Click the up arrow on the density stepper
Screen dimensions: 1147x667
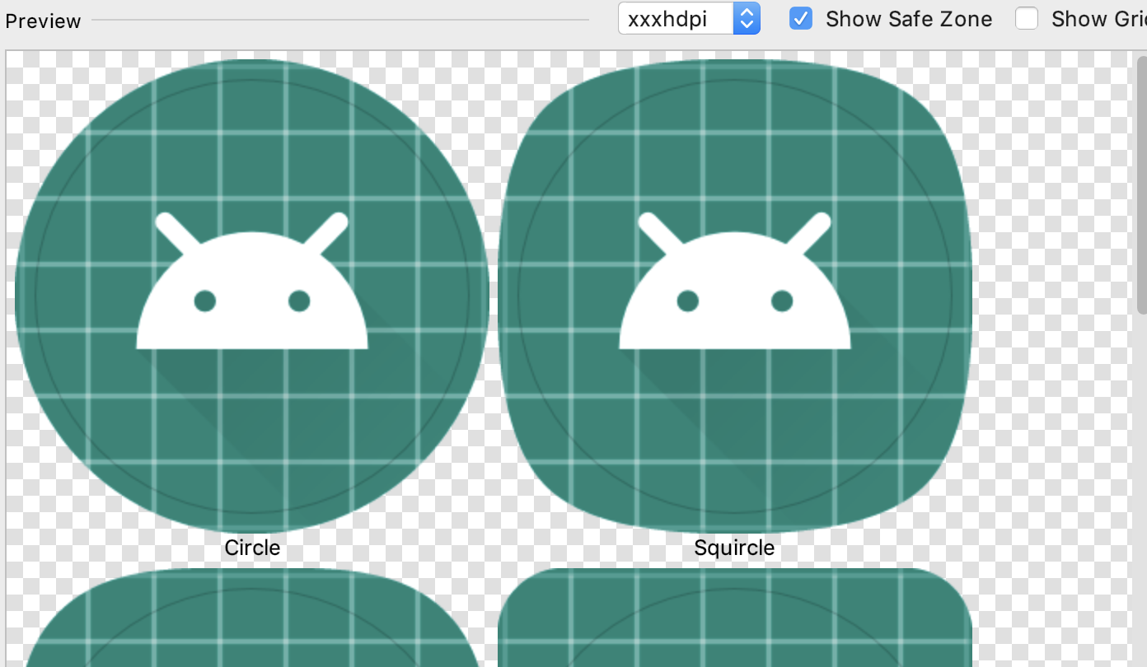point(747,12)
